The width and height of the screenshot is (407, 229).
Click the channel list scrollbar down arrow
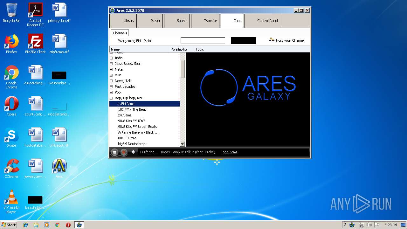[183, 144]
